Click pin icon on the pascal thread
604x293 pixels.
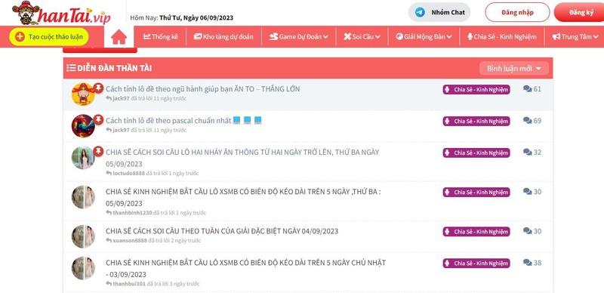tap(99, 119)
